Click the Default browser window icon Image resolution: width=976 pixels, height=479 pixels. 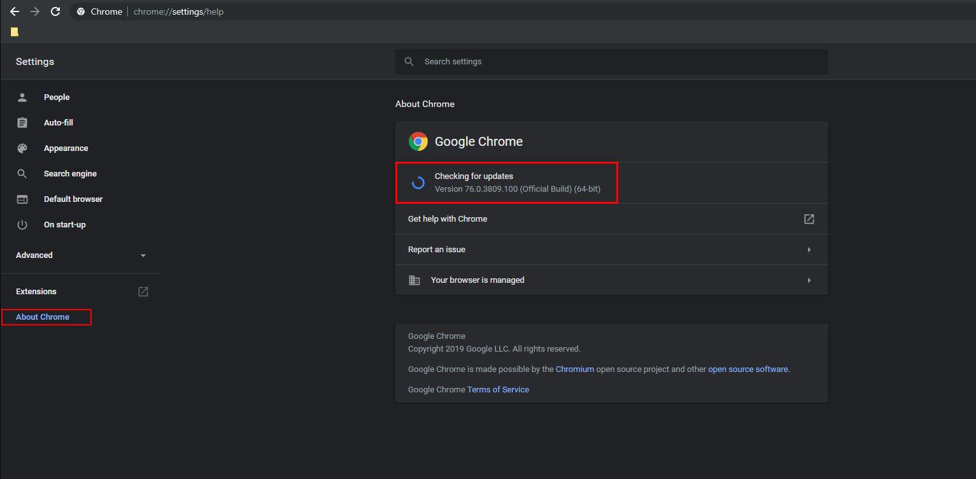point(22,199)
